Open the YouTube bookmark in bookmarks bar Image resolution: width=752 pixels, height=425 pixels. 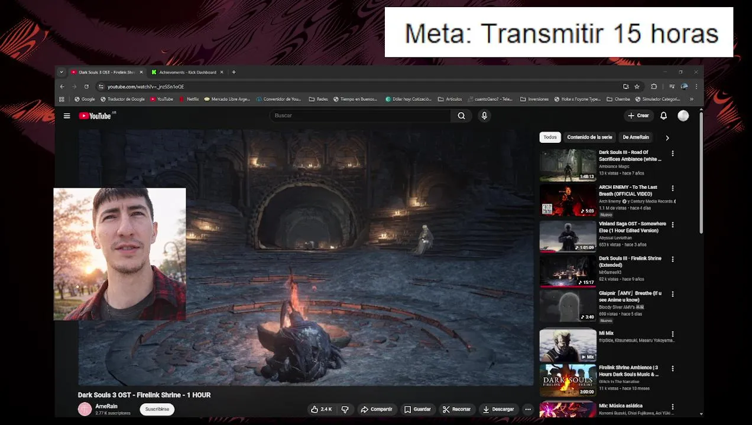click(161, 99)
